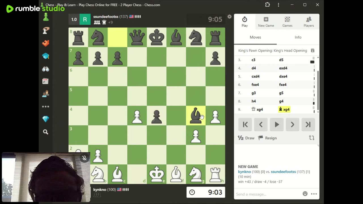Image resolution: width=363 pixels, height=204 pixels.
Task: Select move 8 h4
Action: 254,101
